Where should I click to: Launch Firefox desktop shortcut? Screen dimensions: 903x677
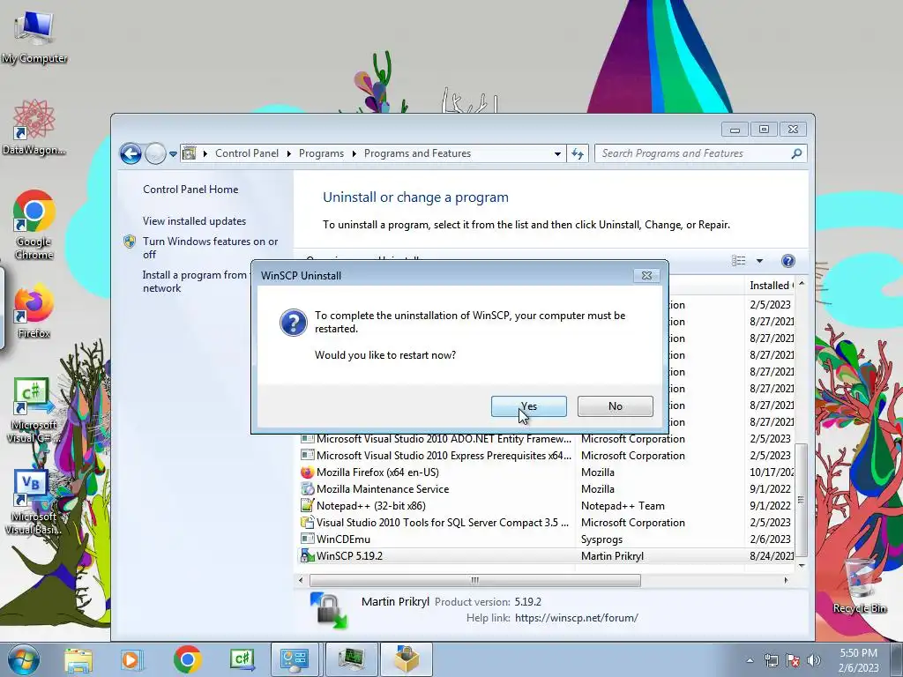tap(34, 311)
